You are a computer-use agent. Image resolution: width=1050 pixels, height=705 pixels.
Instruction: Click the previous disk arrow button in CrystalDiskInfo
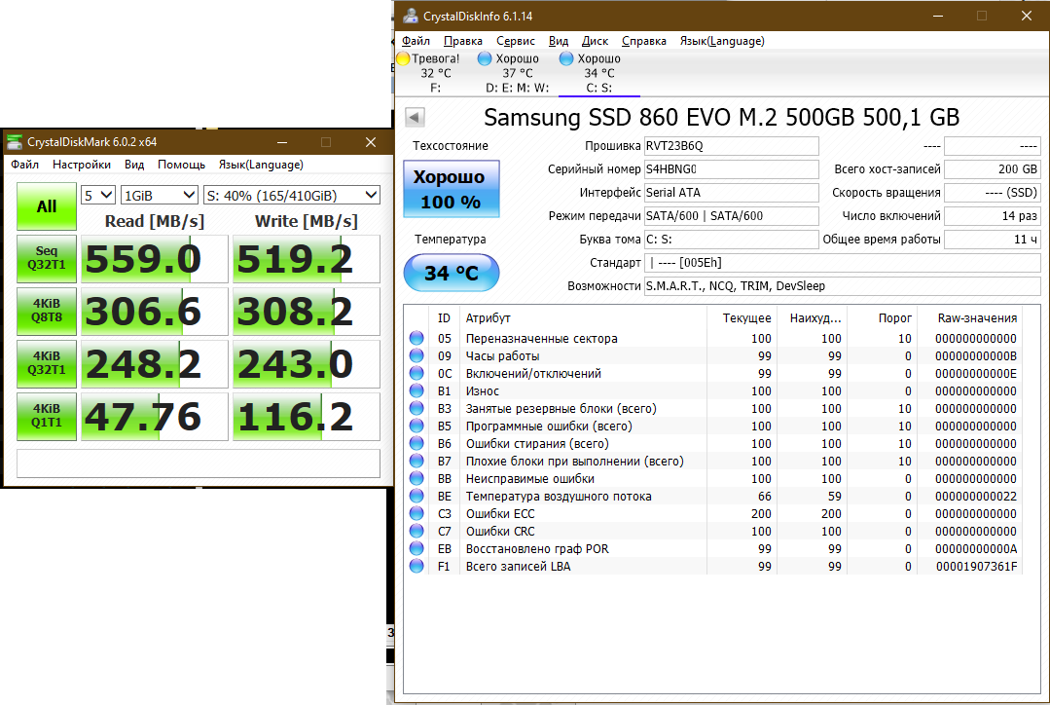(x=415, y=117)
